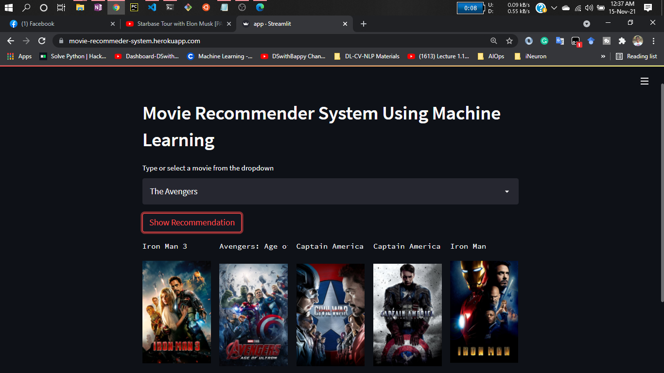Image resolution: width=664 pixels, height=373 pixels.
Task: Open the Apps bookmarks shortcut
Action: pos(19,56)
